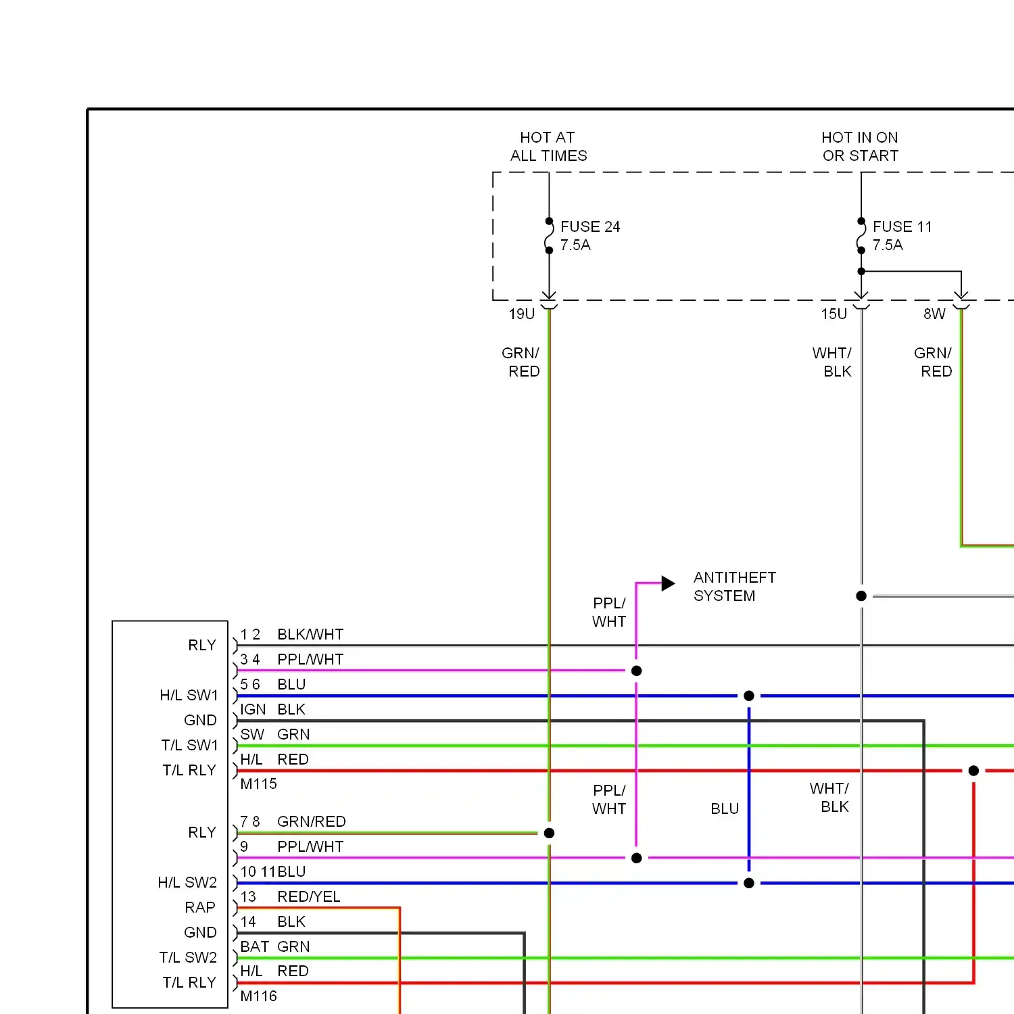Click connector terminal label 15U

tap(834, 314)
